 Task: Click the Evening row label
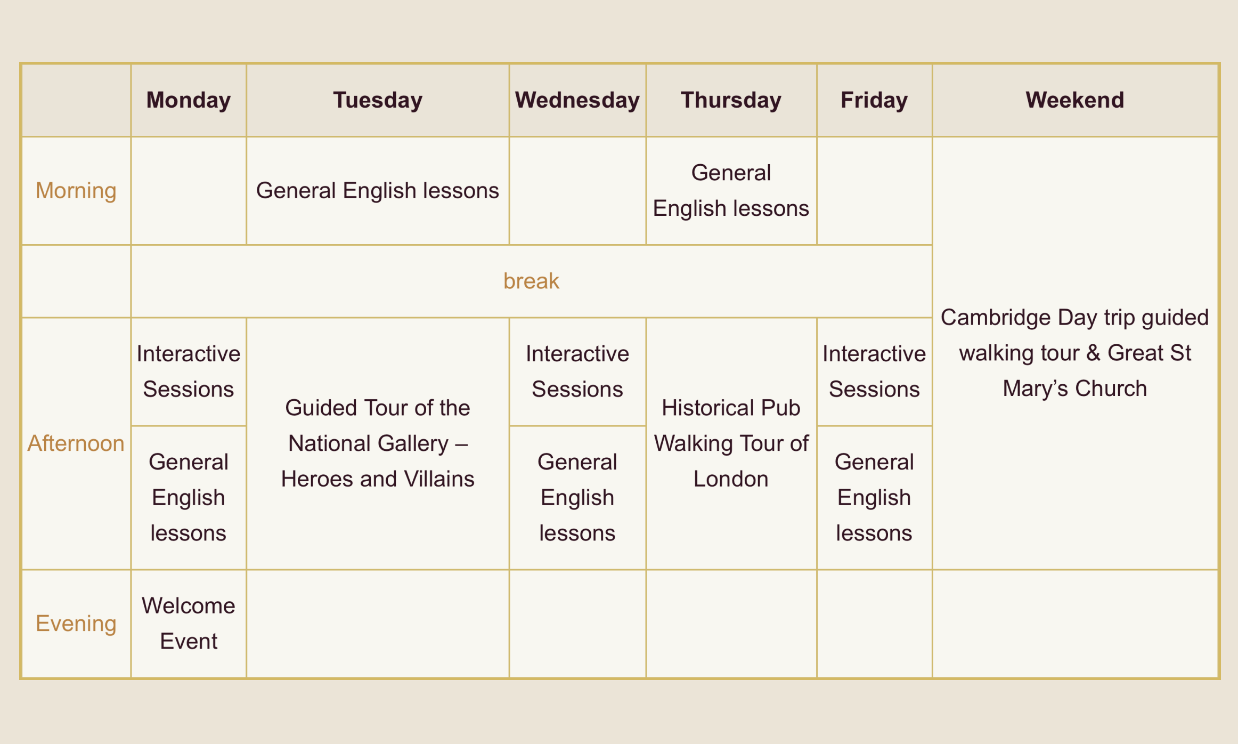point(76,624)
